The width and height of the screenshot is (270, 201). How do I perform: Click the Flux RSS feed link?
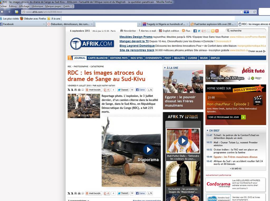[x=186, y=31]
